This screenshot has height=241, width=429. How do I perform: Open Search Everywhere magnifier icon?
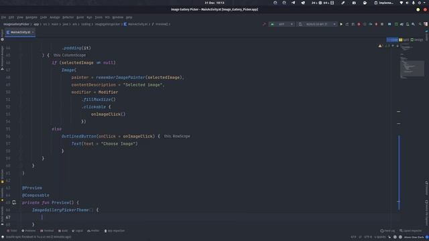(x=420, y=24)
